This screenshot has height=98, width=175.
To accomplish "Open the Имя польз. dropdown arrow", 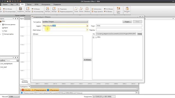I will 87,30.
